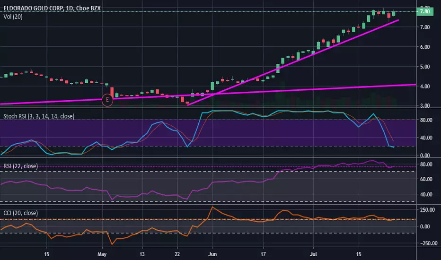The width and height of the screenshot is (441, 260).
Task: Click the 3.00 price axis label
Action: point(425,106)
